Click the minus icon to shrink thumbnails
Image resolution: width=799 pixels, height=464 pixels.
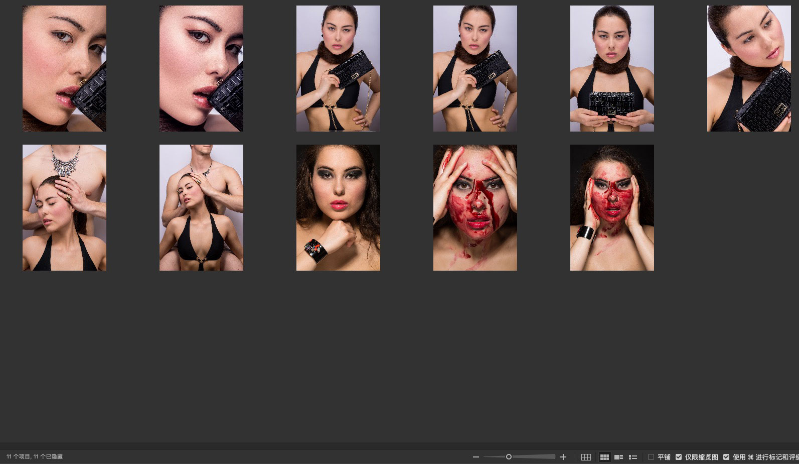coord(475,457)
